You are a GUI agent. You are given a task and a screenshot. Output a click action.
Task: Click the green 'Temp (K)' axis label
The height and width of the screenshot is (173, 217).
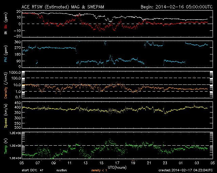(6, 146)
